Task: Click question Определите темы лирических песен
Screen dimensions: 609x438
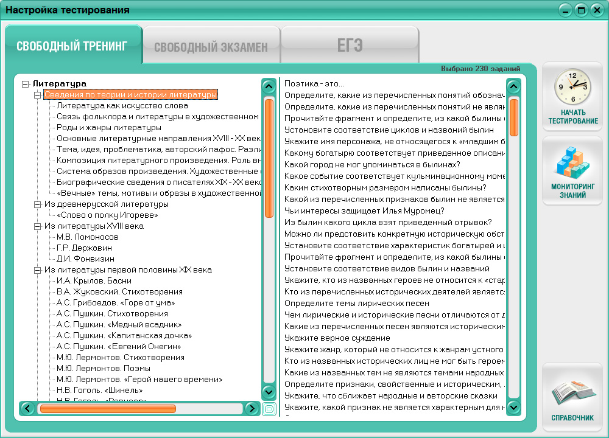Action: point(356,303)
